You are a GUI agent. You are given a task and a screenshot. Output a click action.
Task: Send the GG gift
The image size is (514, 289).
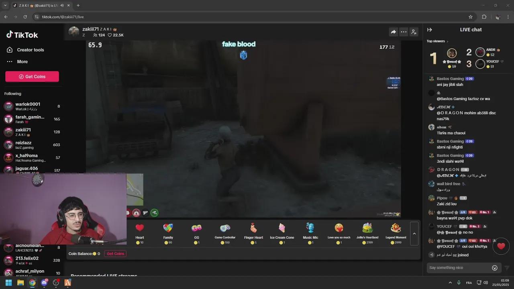(x=196, y=233)
